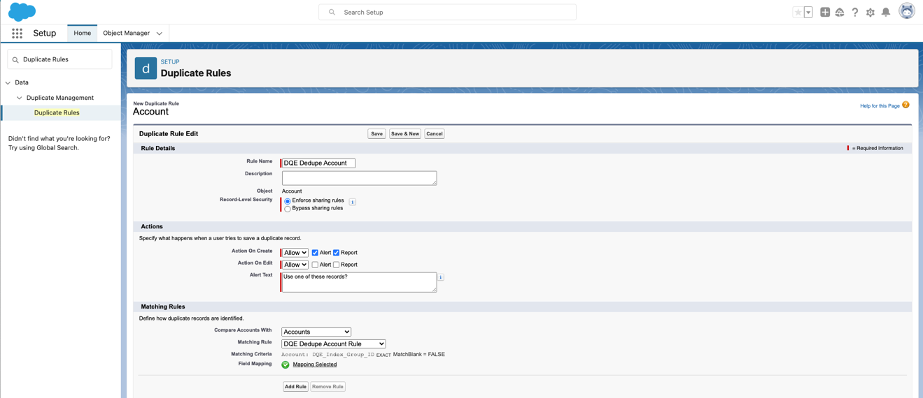Open the Notifications bell
Image resolution: width=923 pixels, height=398 pixels.
[886, 12]
